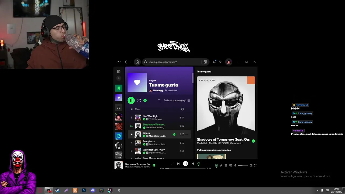
Task: Open the Spotify Home button
Action: click(x=137, y=62)
